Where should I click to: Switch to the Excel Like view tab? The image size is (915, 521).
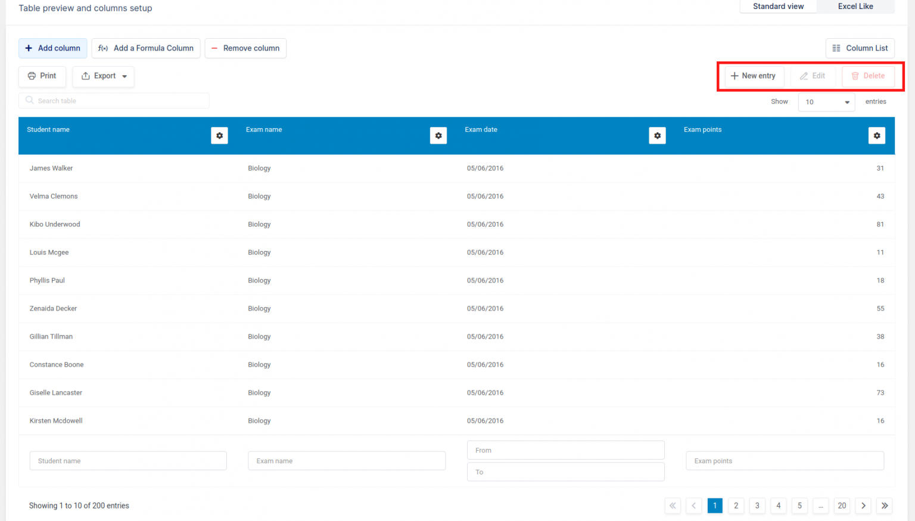(x=855, y=7)
